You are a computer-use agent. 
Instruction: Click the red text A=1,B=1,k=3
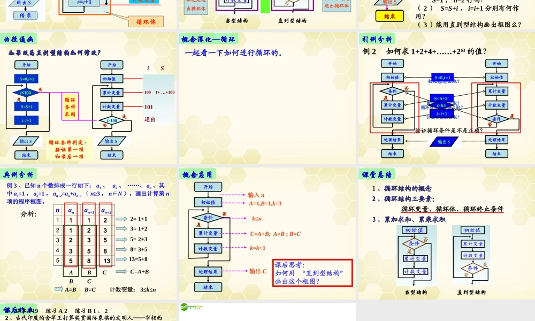pyautogui.click(x=265, y=203)
